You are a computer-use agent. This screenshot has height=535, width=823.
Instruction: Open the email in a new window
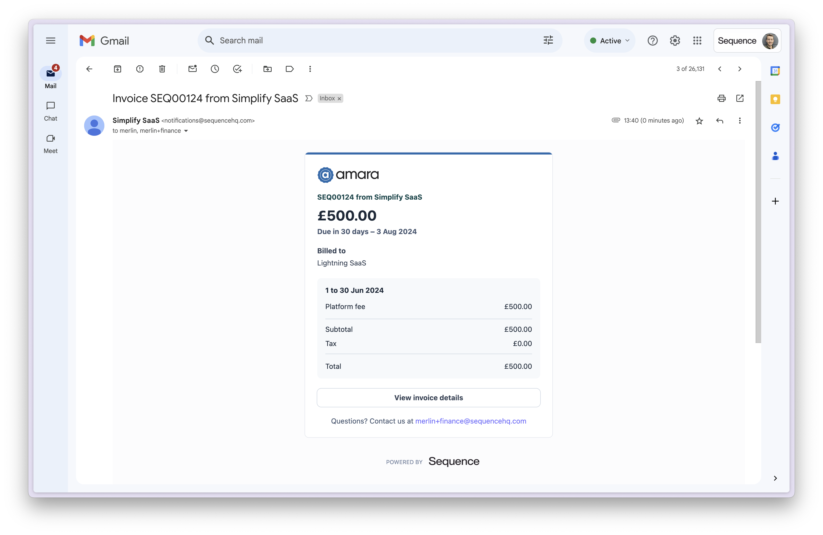pyautogui.click(x=740, y=99)
